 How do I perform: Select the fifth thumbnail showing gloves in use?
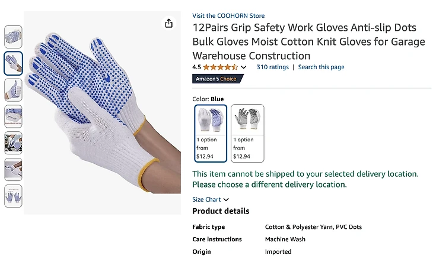coord(13,143)
